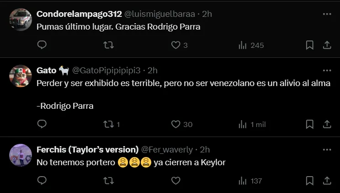Image resolution: width=340 pixels, height=193 pixels.
Task: Click Gato's cat avatar image
Action: coord(21,76)
